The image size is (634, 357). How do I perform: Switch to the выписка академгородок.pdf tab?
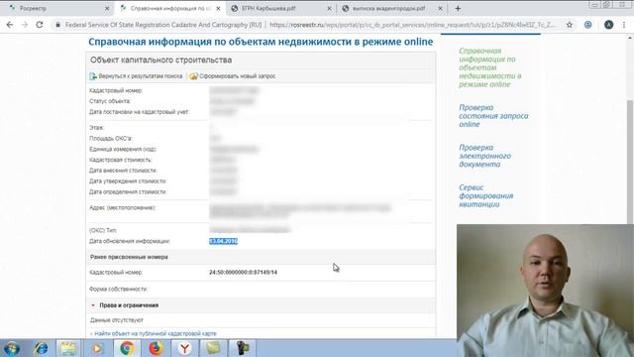392,8
